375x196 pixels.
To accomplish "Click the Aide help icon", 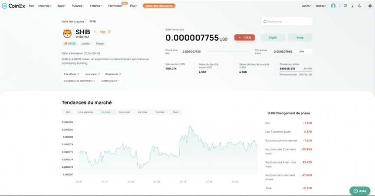I will point(355,191).
